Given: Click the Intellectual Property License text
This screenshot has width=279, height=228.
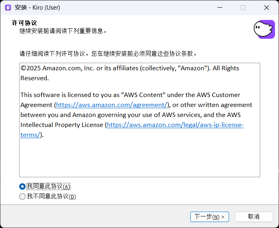Looking at the screenshot, I should click(62, 125).
